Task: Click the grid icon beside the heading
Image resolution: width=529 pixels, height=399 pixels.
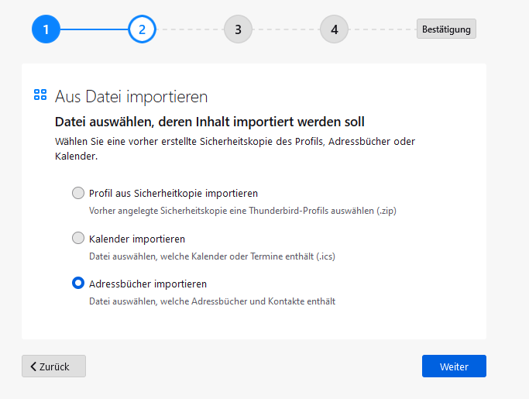Action: click(41, 95)
